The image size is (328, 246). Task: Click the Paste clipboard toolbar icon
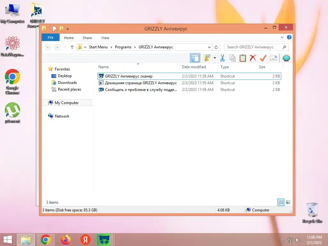243,58
